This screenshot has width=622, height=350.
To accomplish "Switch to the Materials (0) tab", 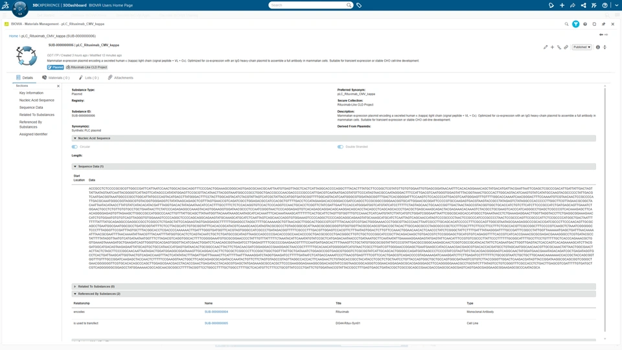I will tap(56, 78).
